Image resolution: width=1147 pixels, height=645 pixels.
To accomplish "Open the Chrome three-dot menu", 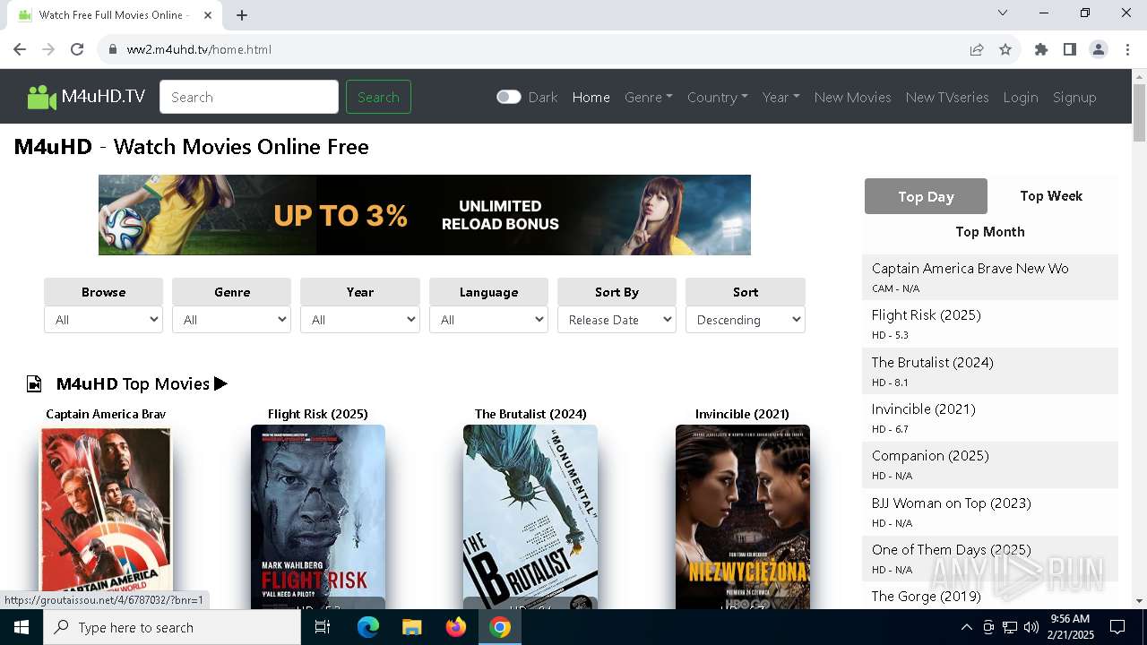I will (x=1127, y=49).
